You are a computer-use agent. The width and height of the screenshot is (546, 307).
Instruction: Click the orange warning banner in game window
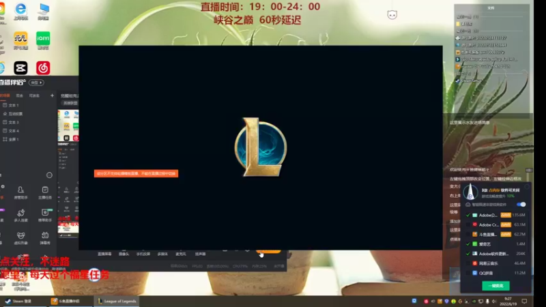(x=136, y=173)
